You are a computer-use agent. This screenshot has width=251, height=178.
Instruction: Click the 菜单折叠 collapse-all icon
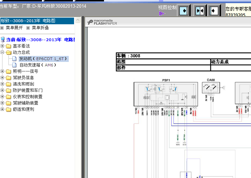tap(28, 28)
